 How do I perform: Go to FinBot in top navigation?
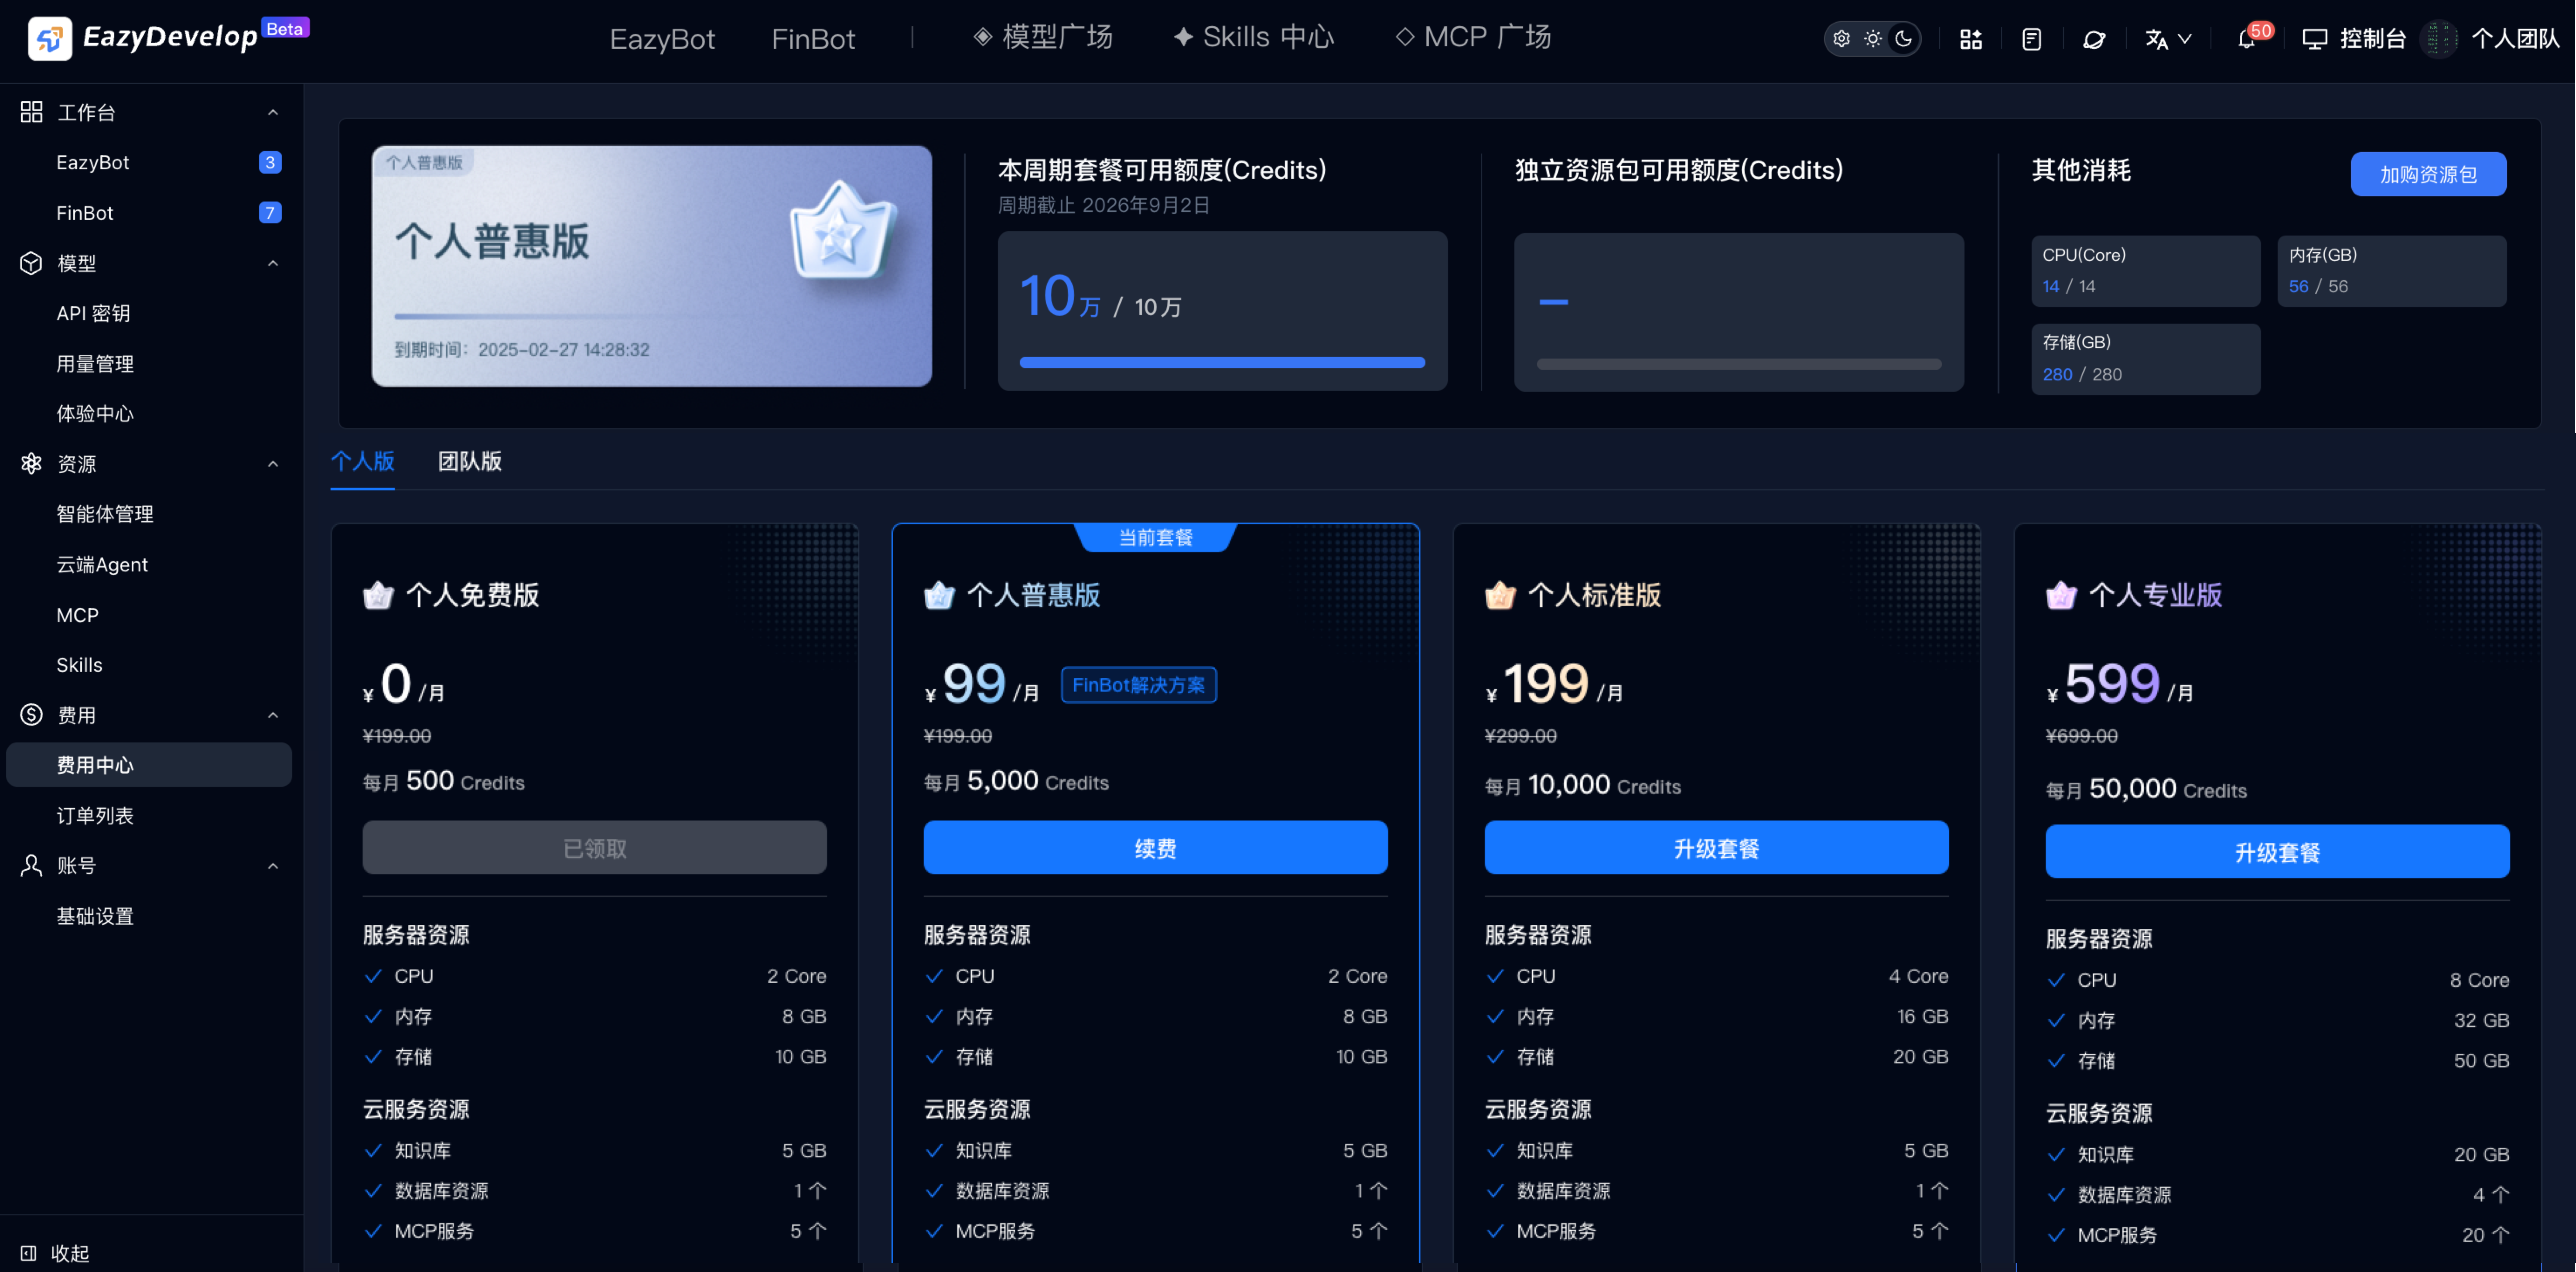coord(813,39)
